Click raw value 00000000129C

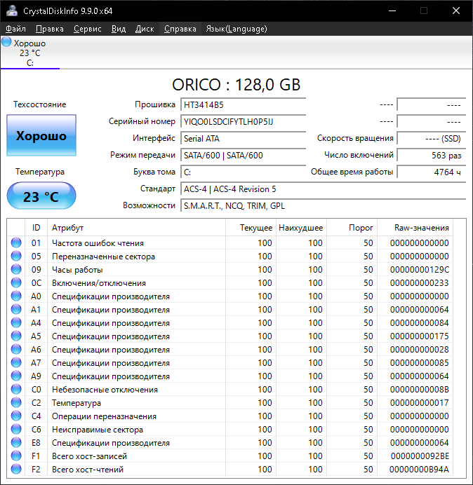click(x=420, y=270)
